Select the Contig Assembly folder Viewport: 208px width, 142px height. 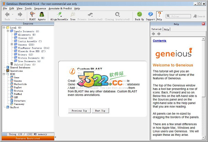(28, 41)
